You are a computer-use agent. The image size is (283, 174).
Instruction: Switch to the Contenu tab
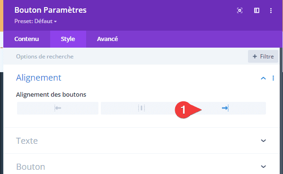pos(27,39)
